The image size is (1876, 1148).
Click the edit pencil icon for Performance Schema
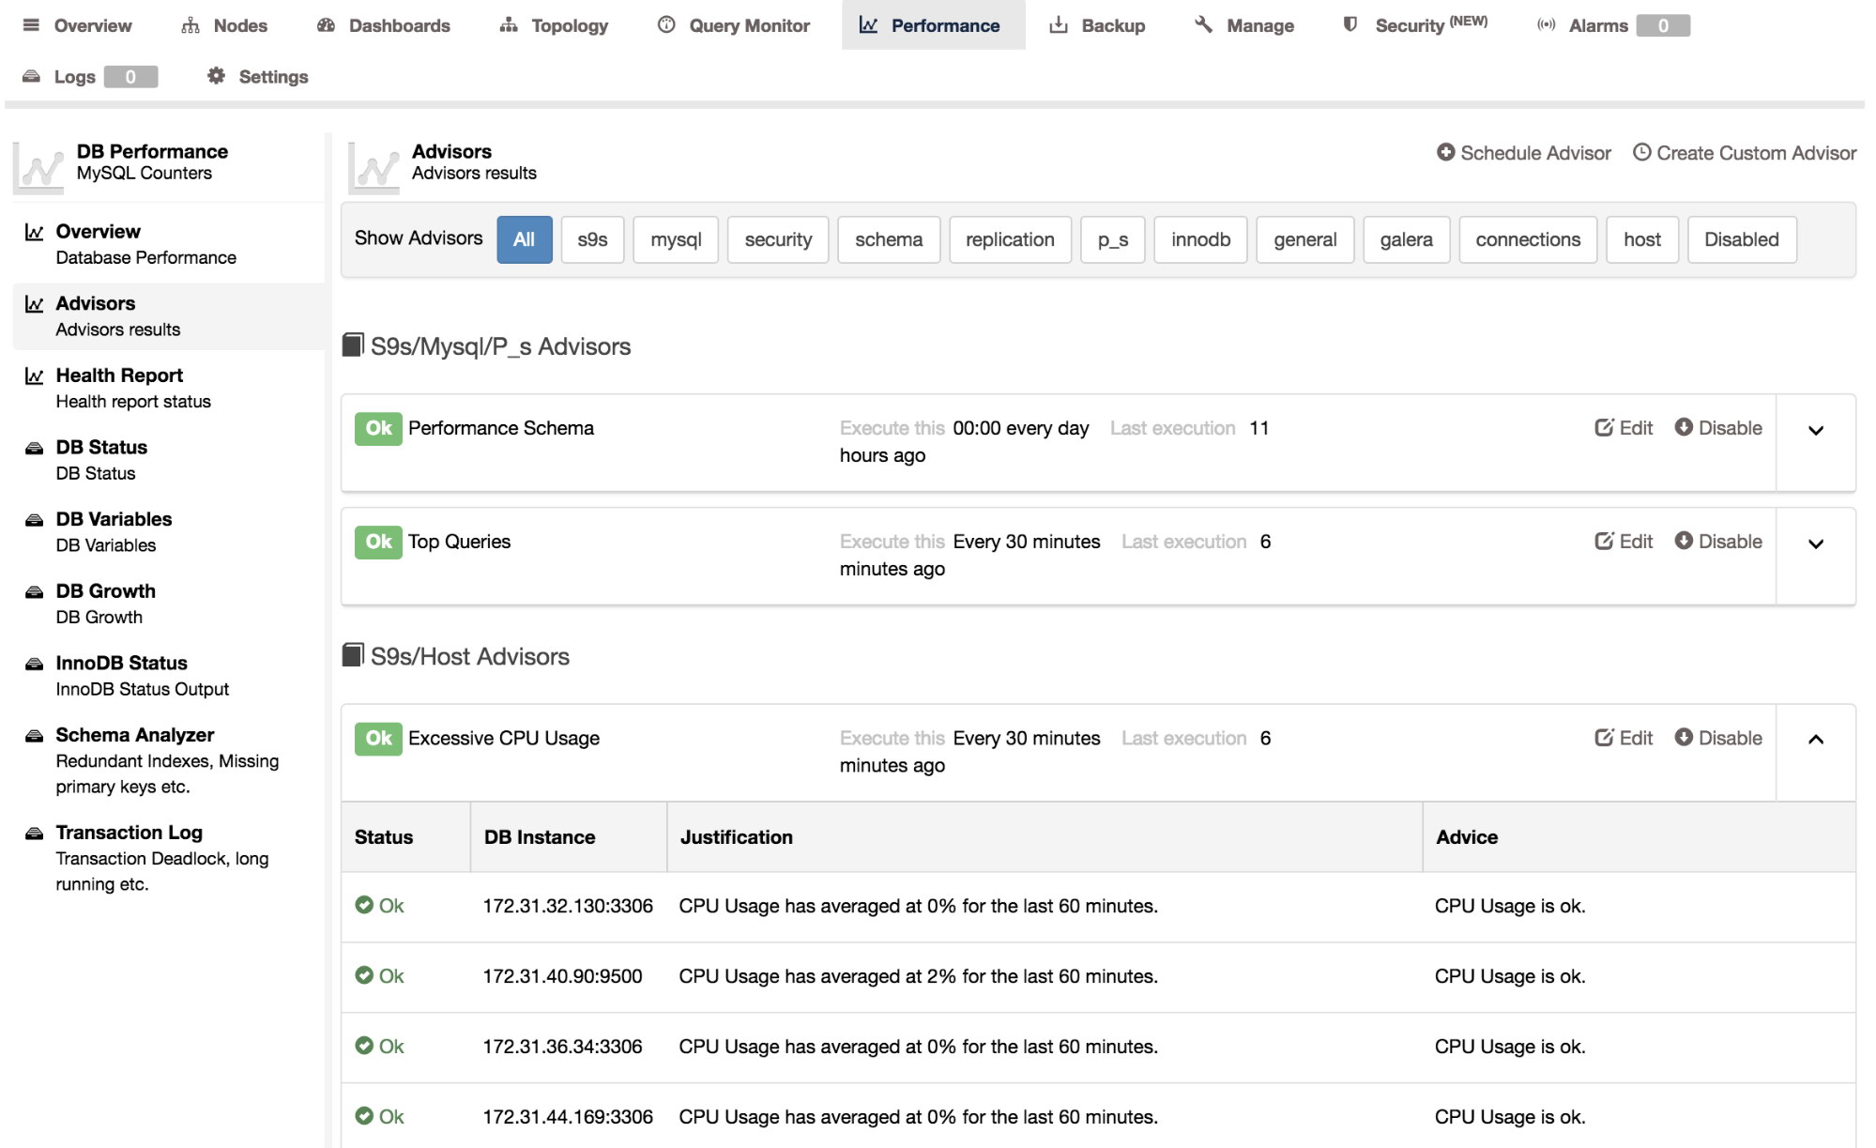[1604, 427]
